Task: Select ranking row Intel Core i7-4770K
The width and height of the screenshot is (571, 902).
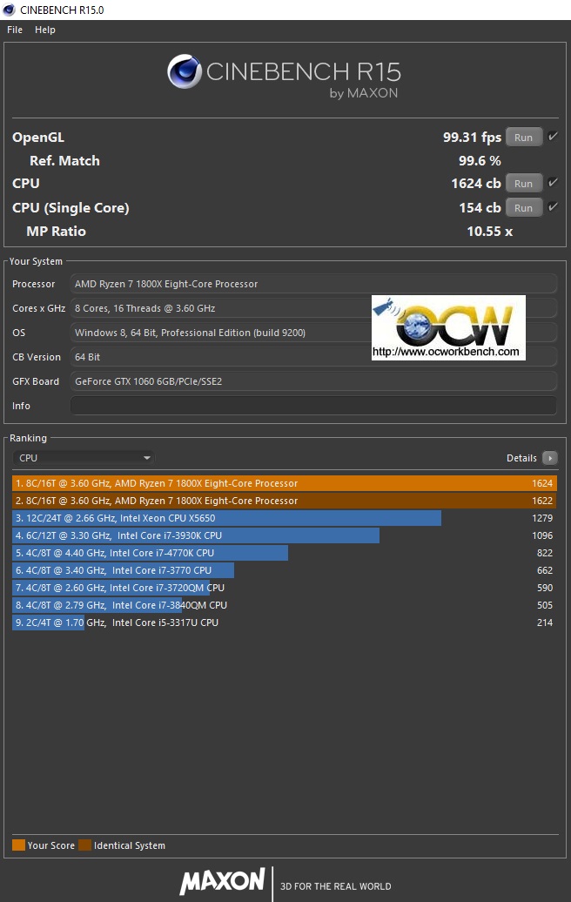Action: (x=285, y=553)
